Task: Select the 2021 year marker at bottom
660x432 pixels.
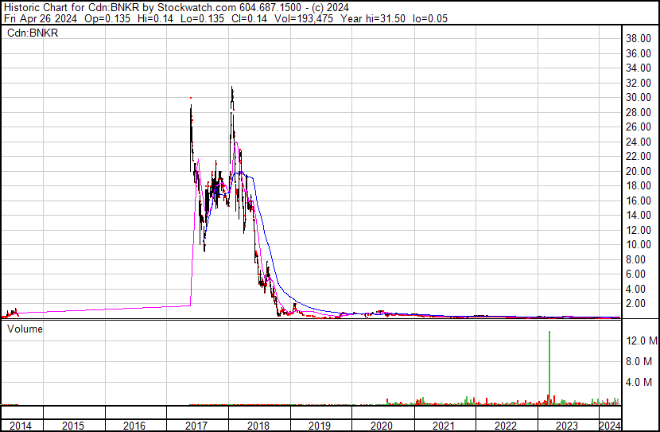Action: (444, 426)
